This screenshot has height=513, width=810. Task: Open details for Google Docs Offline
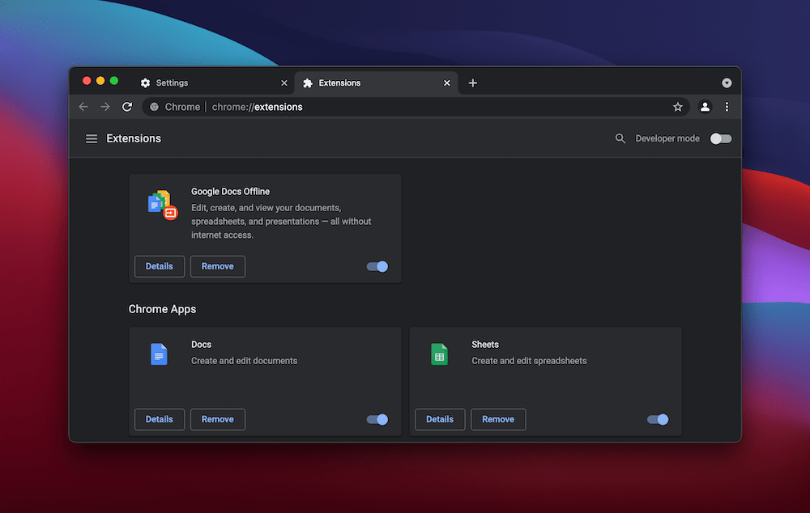click(x=159, y=266)
